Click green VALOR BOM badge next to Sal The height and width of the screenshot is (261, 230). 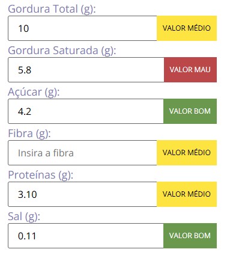point(190,236)
